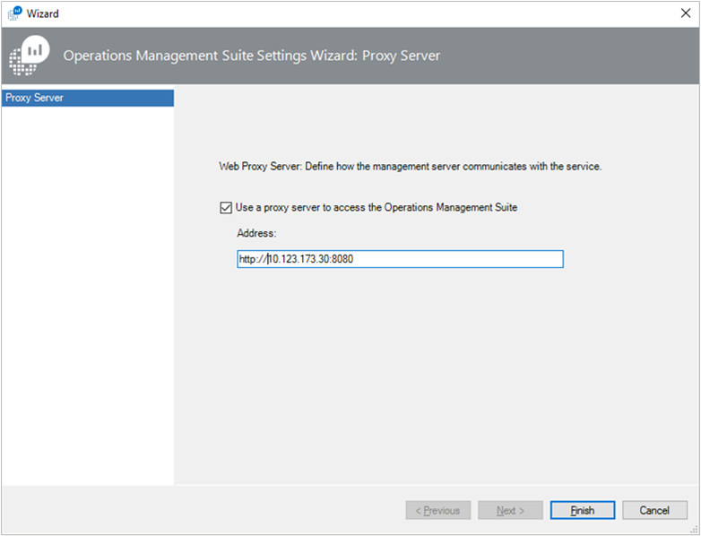Screen dimensions: 701x536
Task: Click the proxy Address input field
Action: coord(400,259)
